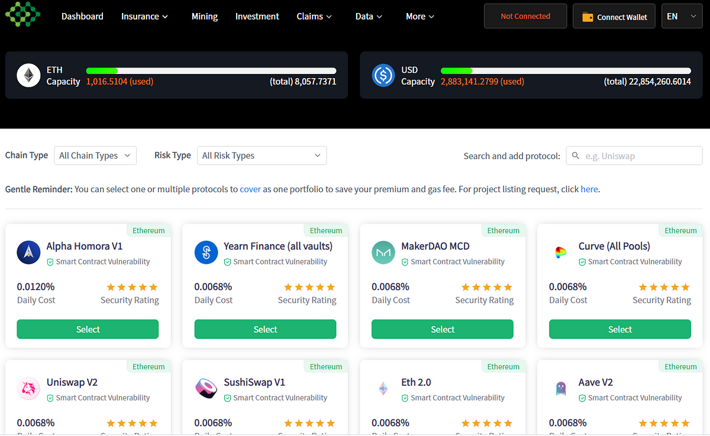The image size is (710, 436).
Task: Expand the More menu
Action: pos(420,17)
